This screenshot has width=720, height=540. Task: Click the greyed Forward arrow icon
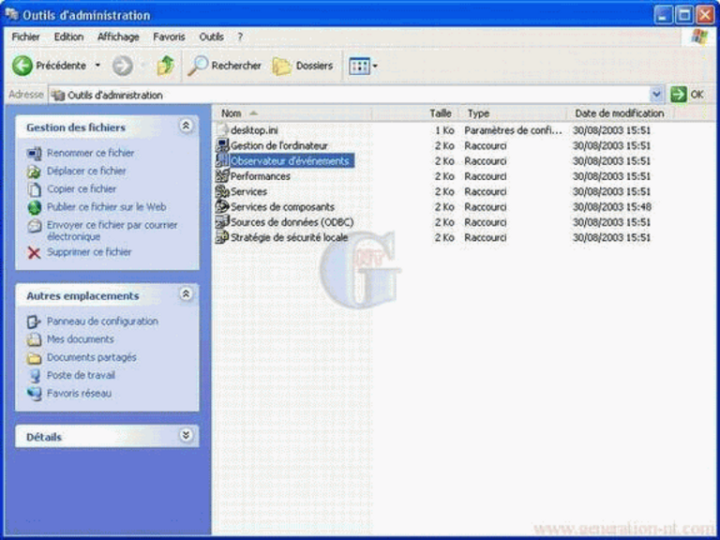[122, 66]
